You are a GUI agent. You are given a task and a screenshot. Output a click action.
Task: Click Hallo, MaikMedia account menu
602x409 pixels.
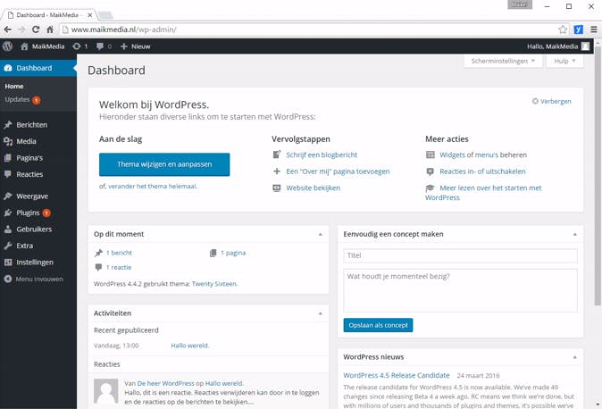coord(558,46)
